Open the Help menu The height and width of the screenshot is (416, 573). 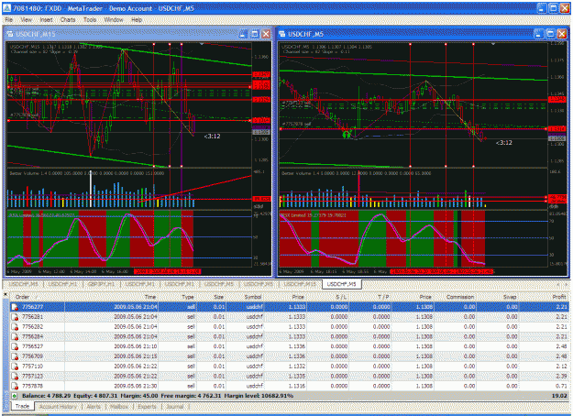pyautogui.click(x=137, y=20)
